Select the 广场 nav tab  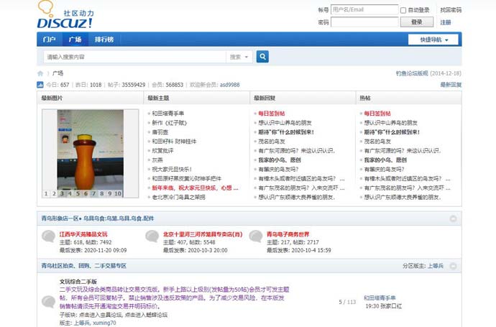75,40
